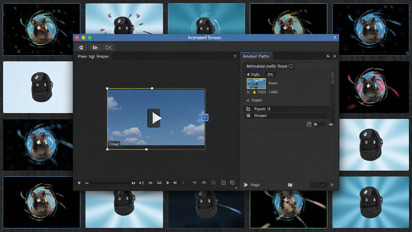Click the 0% value field
Screen dimensions: 412x232
coord(270,75)
